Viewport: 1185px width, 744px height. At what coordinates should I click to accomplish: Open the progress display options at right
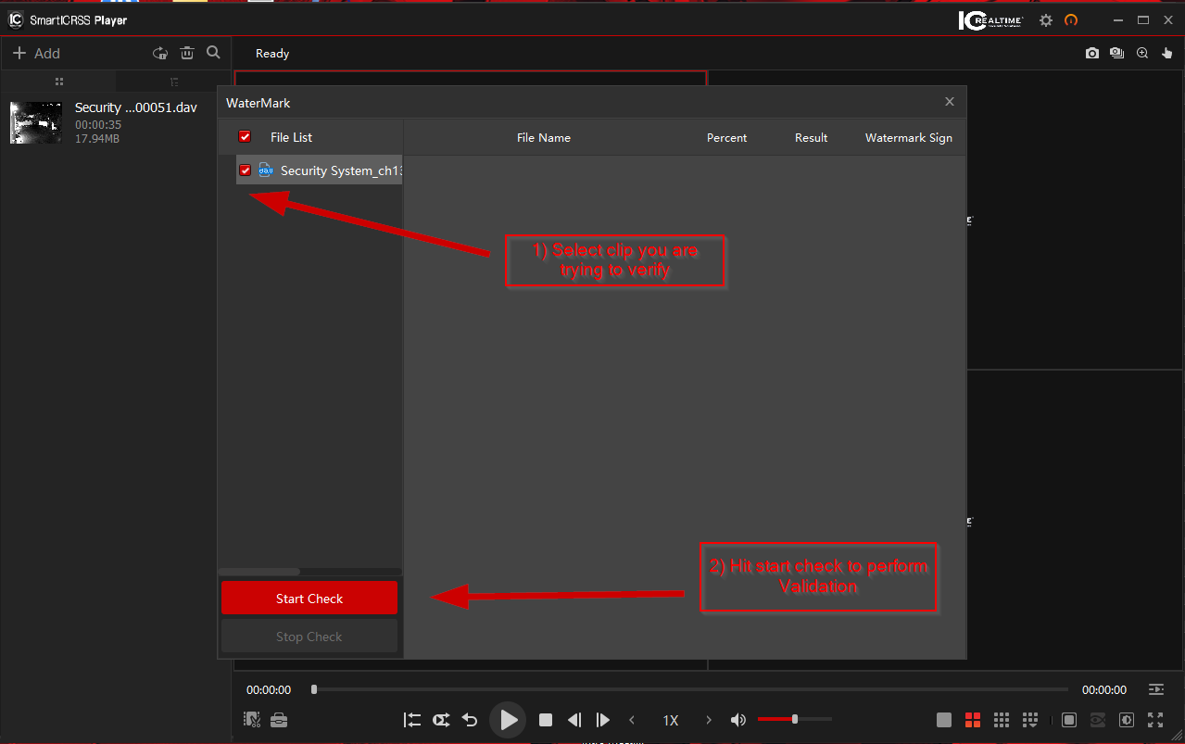1154,689
